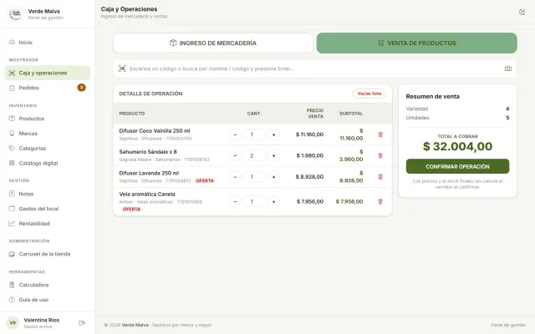Click Variedad count in summary
535x334 pixels.
point(507,109)
